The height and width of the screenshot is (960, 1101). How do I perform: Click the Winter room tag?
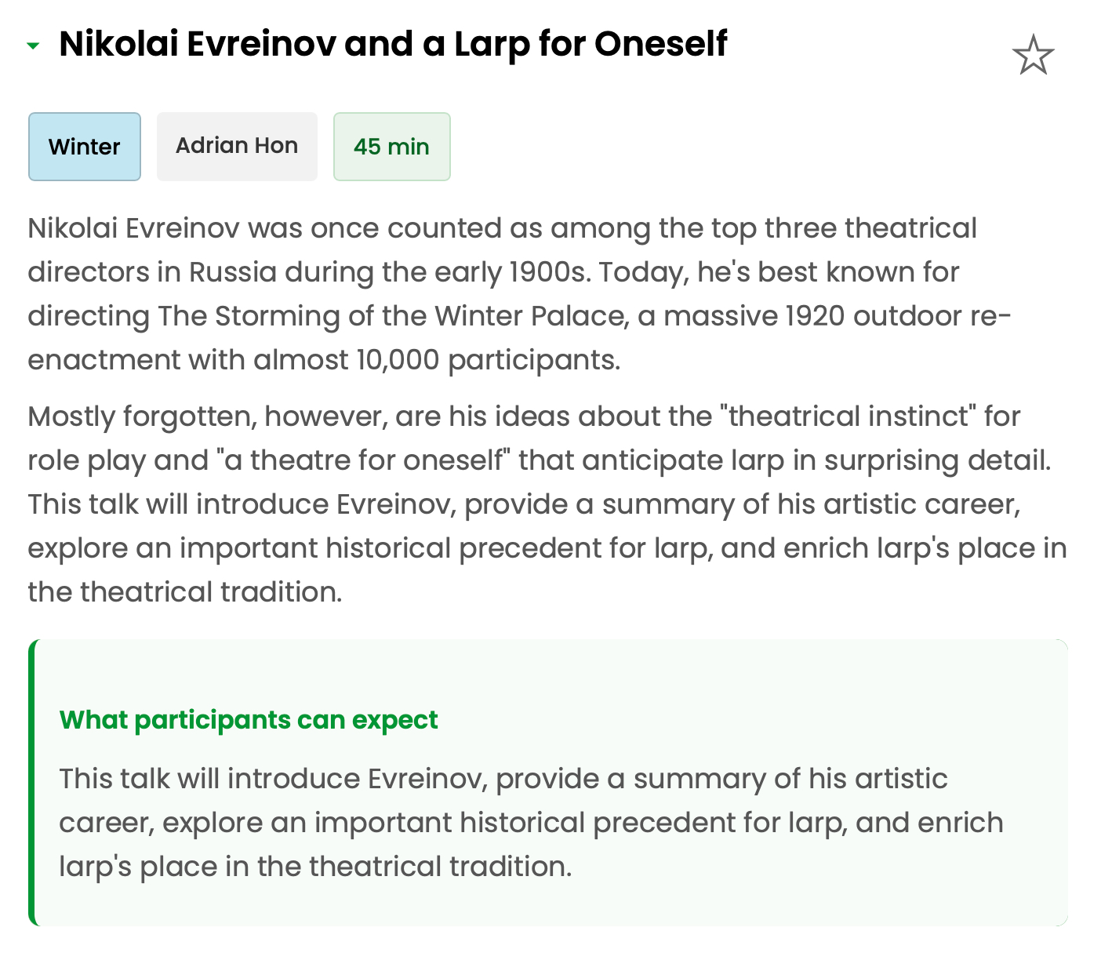85,147
